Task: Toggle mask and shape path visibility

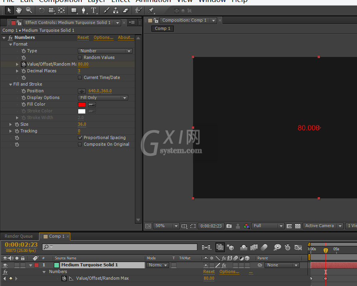Action: click(193, 226)
